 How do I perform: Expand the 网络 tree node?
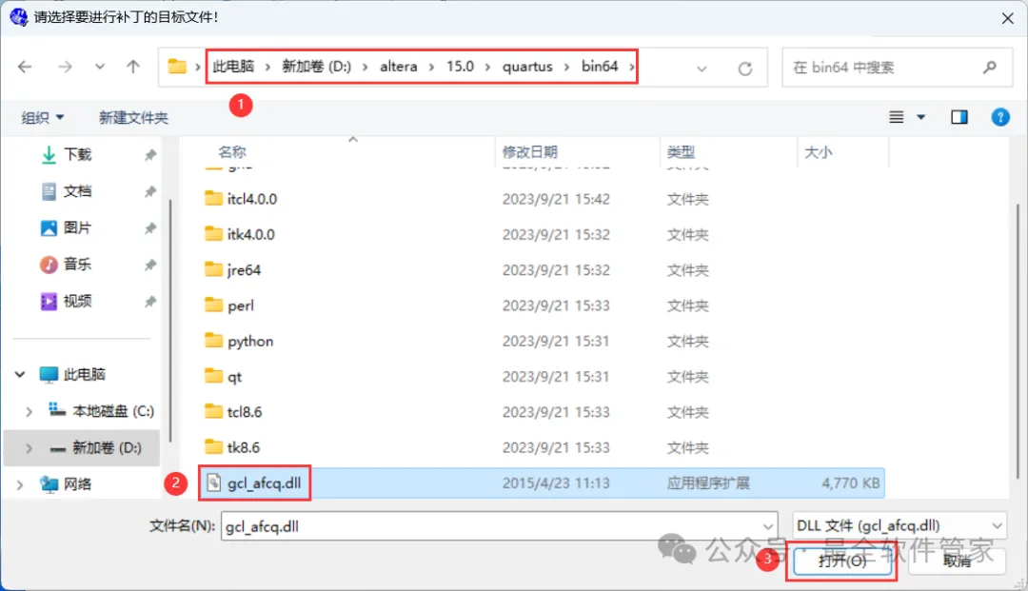tap(20, 484)
